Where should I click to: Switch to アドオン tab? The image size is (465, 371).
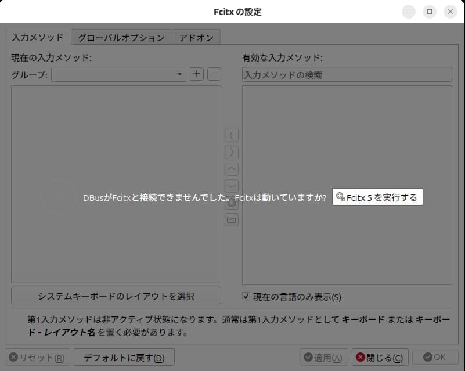(x=196, y=38)
